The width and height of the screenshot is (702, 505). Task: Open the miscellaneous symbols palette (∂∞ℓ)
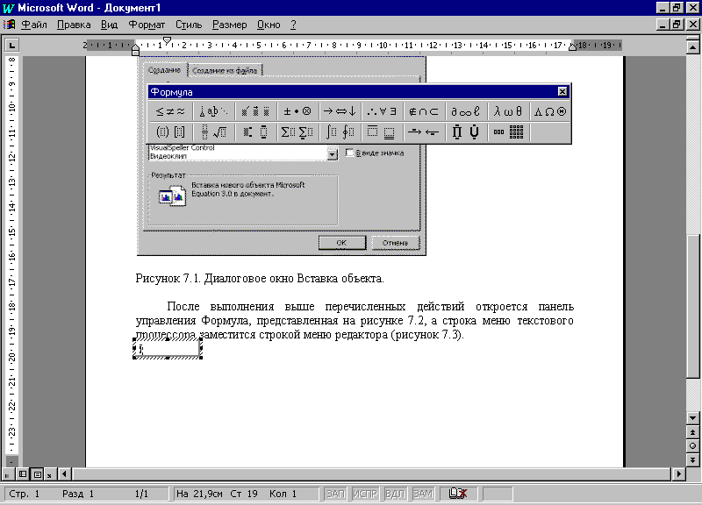pyautogui.click(x=466, y=111)
